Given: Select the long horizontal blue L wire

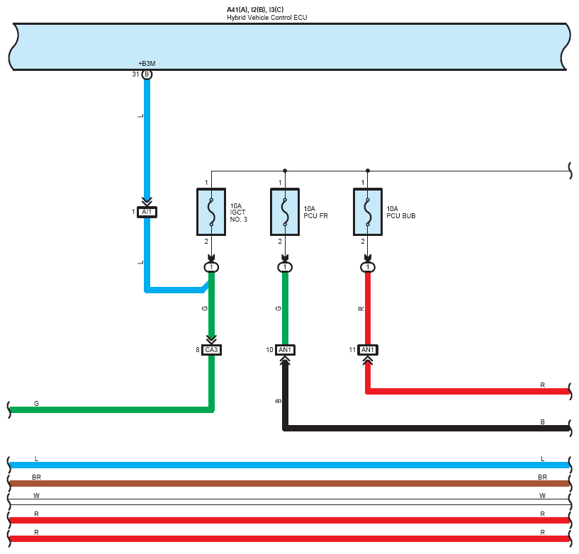Looking at the screenshot, I should point(289,465).
